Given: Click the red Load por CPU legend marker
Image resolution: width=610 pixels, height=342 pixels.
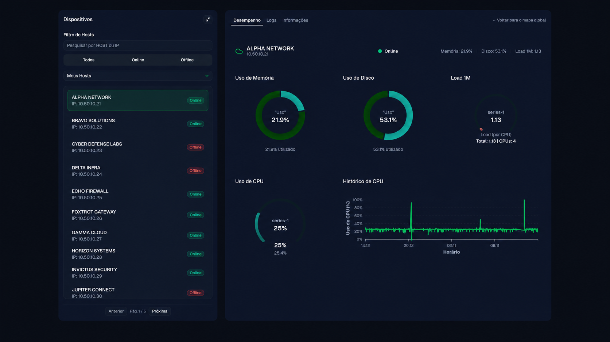Looking at the screenshot, I should (481, 129).
